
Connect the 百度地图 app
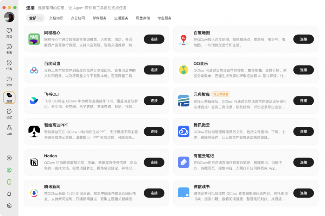(x=303, y=39)
